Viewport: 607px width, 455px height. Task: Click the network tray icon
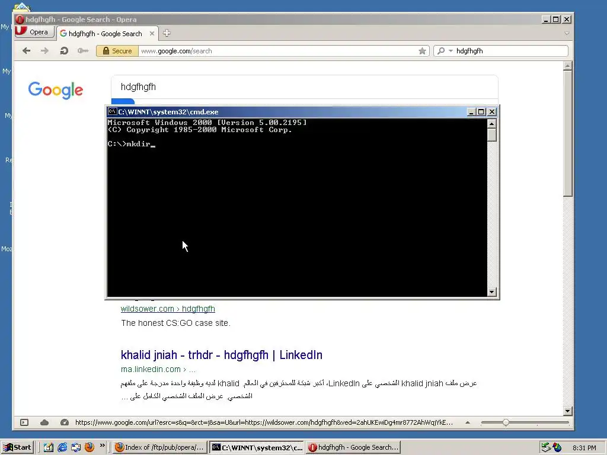point(546,447)
